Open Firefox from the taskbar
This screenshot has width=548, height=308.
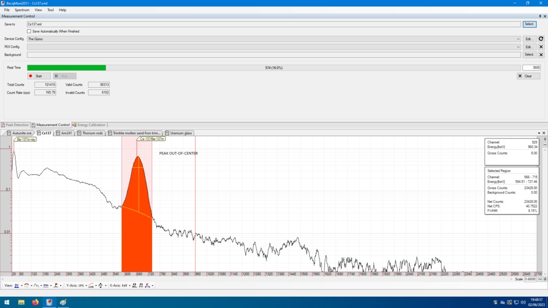[x=35, y=303]
